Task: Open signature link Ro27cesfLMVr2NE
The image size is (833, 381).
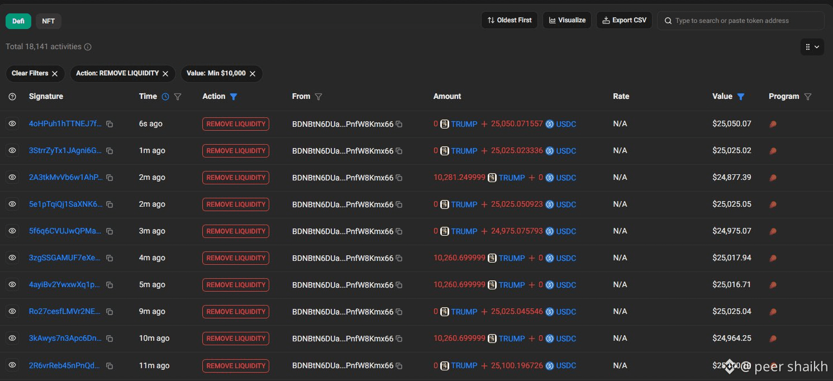Action: point(65,312)
